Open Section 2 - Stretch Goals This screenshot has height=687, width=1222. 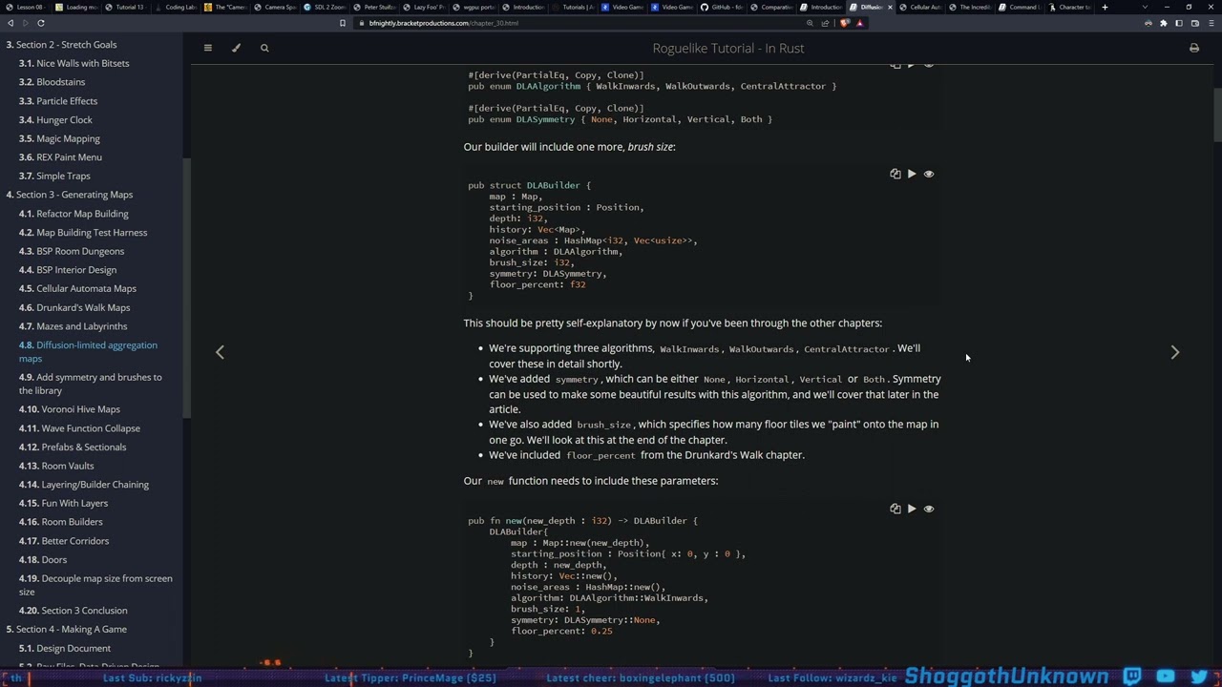click(61, 45)
